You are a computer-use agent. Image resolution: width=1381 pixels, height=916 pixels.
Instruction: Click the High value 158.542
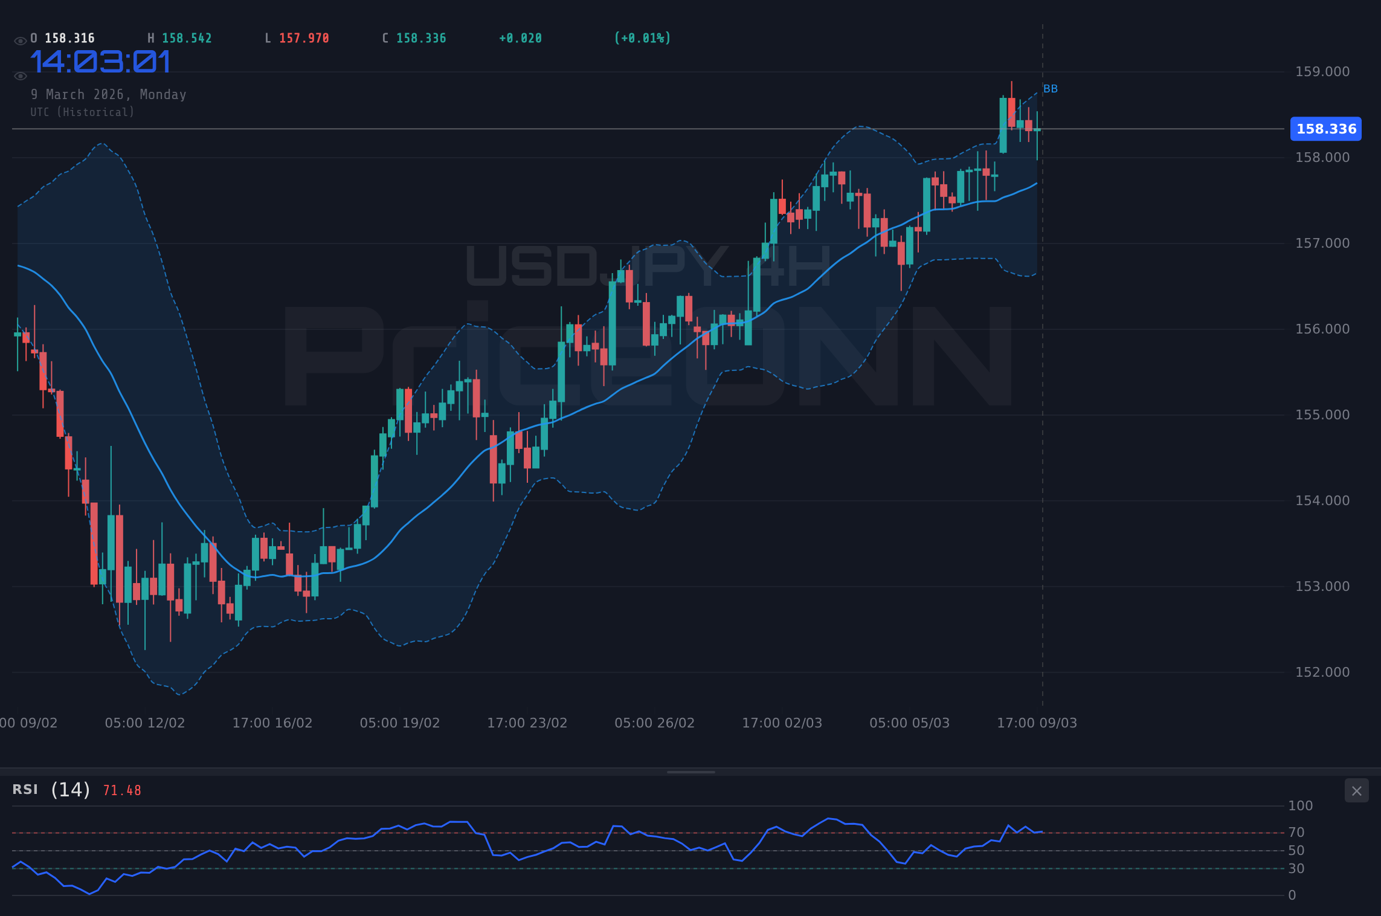(187, 38)
